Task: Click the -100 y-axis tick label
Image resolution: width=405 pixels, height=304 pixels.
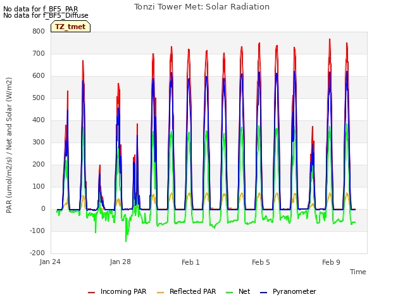Action: click(x=37, y=231)
